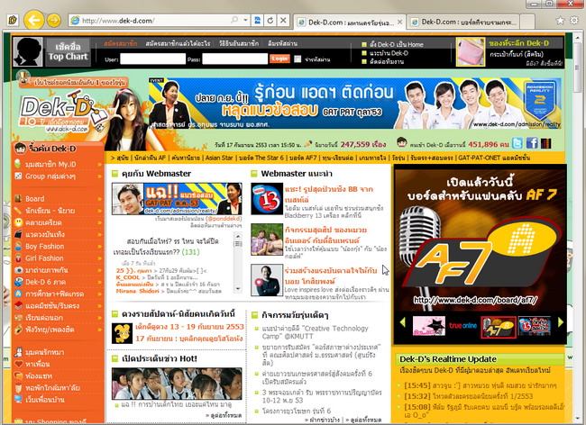Click the browser Forward arrow button
Screen dimensions: 586x425
click(x=54, y=19)
